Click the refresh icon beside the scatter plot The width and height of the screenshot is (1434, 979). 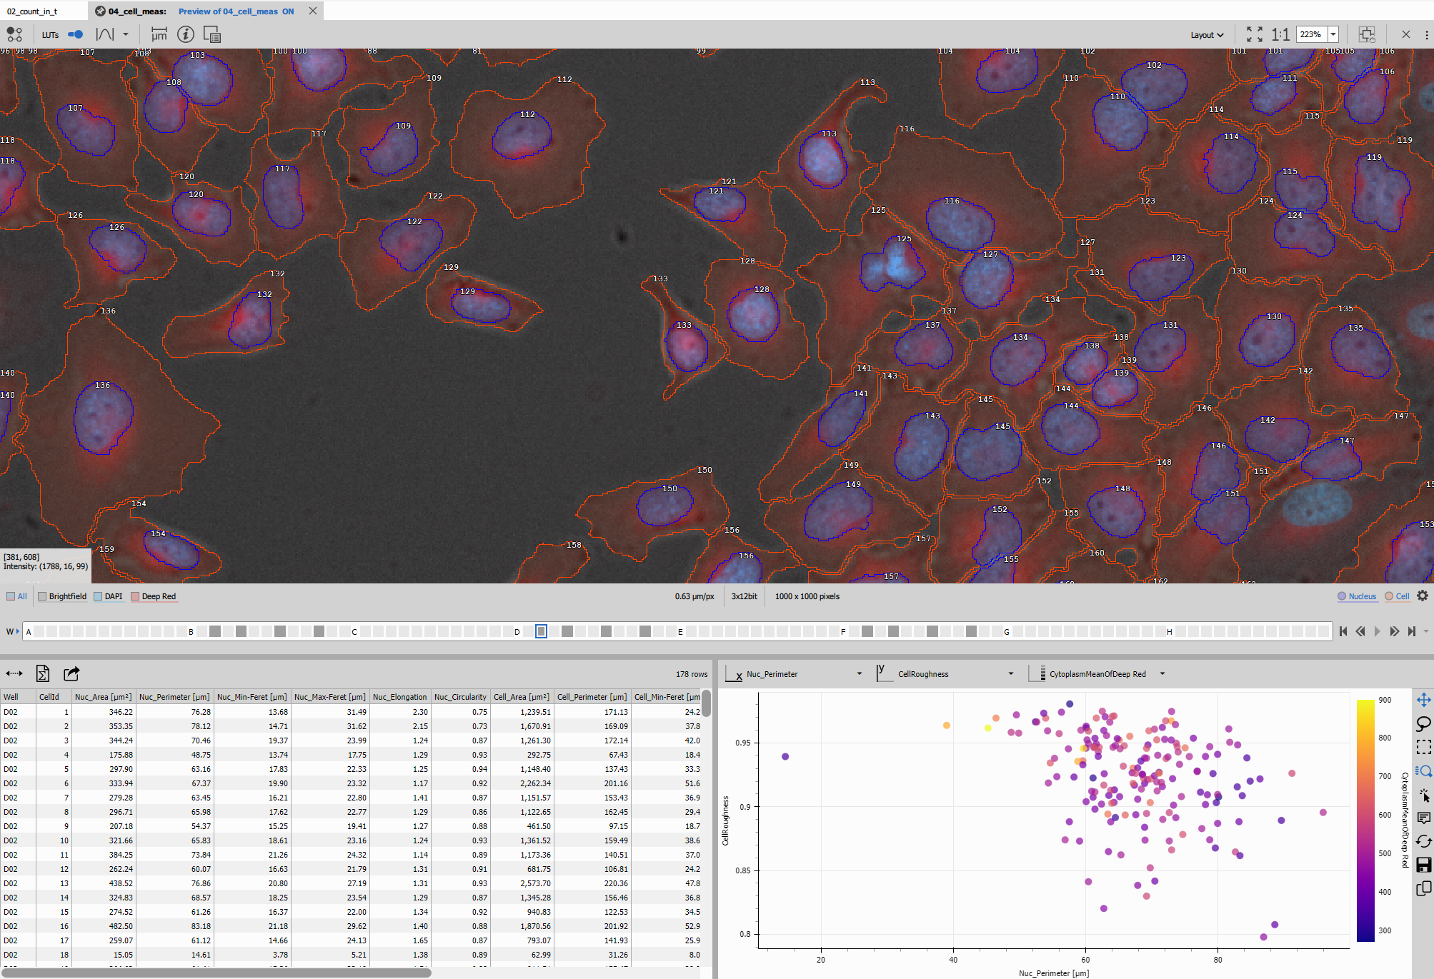pyautogui.click(x=1424, y=841)
